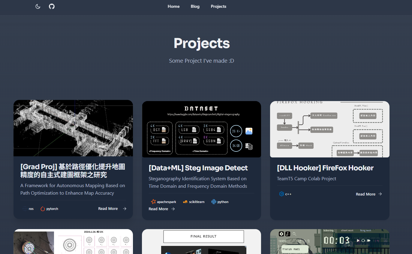The image size is (412, 254).
Task: Open the GitHub profile icon
Action: 52,6
